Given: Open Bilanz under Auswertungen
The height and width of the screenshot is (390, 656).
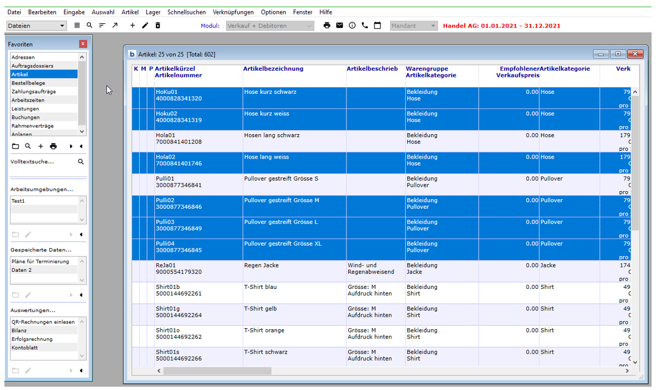Looking at the screenshot, I should (19, 330).
